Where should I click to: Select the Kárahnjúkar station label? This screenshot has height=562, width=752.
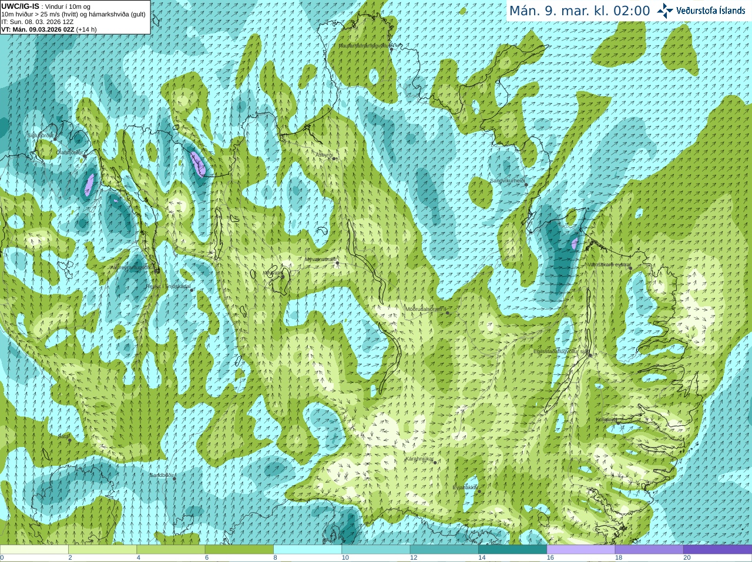(x=419, y=459)
